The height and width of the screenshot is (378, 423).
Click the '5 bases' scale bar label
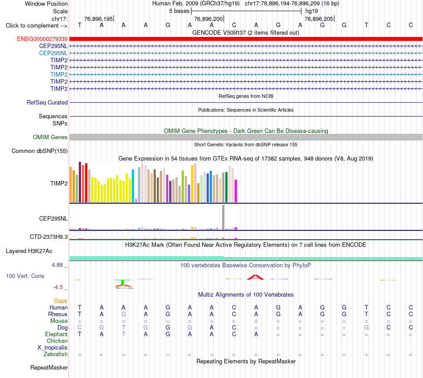tap(179, 11)
